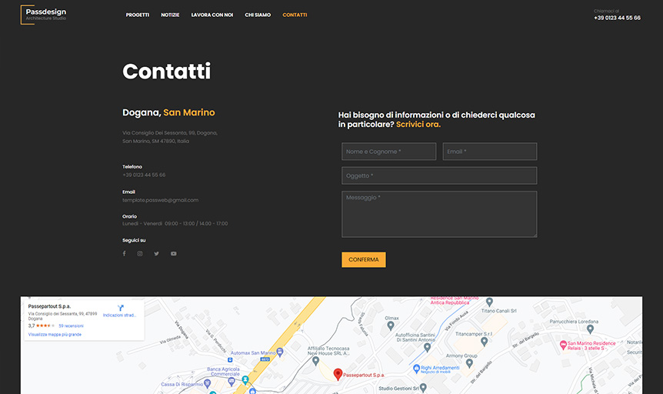
Task: Click the Passdesign logo
Action: click(x=45, y=15)
